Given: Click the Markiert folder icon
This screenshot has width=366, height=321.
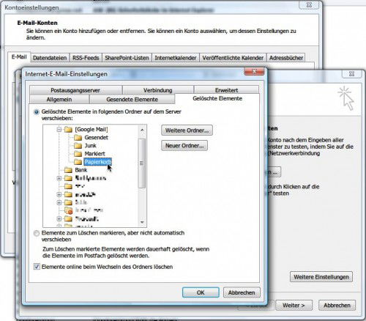Looking at the screenshot, I should point(78,154).
